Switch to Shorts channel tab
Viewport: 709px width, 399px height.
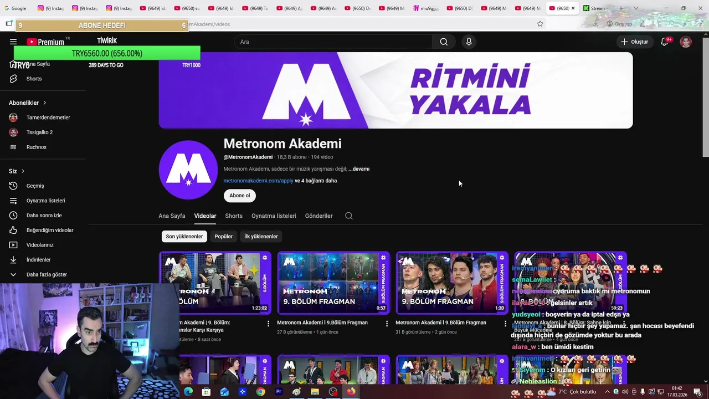(x=234, y=216)
